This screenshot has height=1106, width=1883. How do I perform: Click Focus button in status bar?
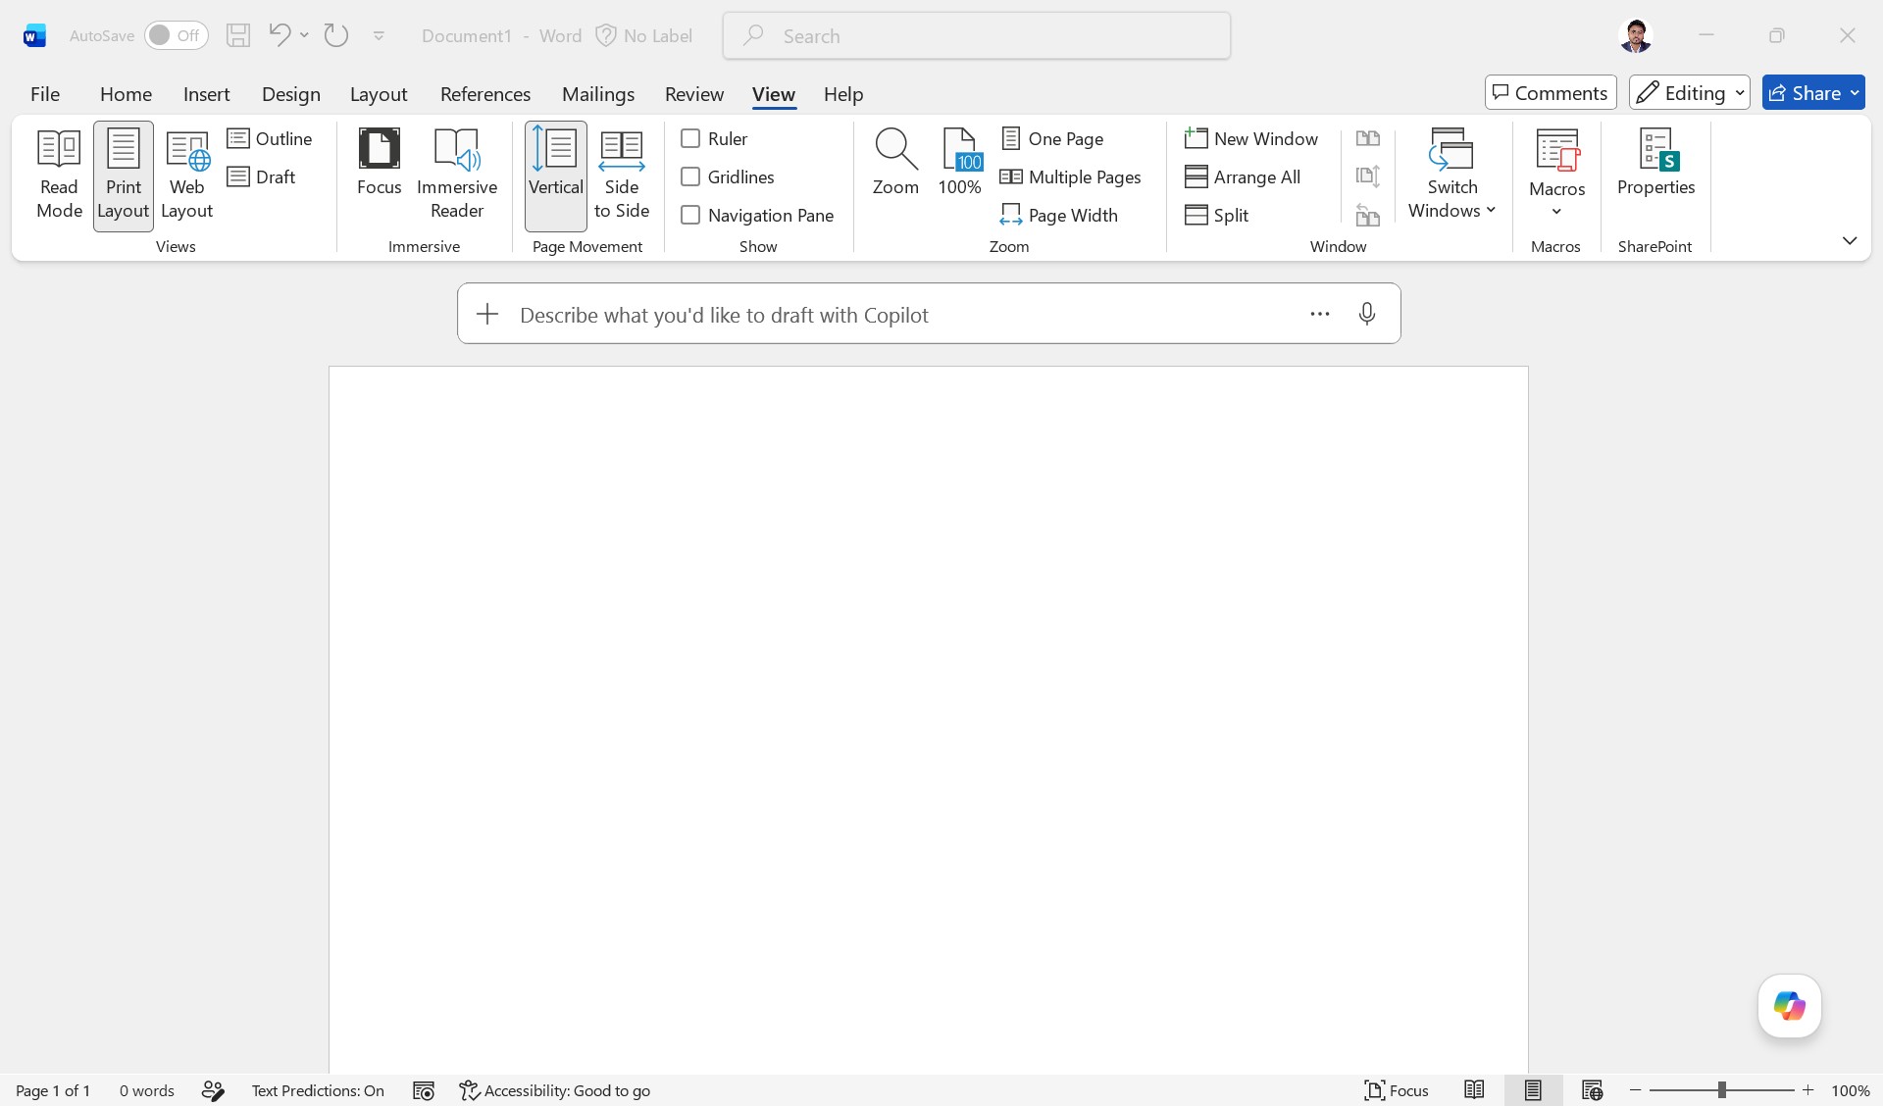coord(1397,1090)
